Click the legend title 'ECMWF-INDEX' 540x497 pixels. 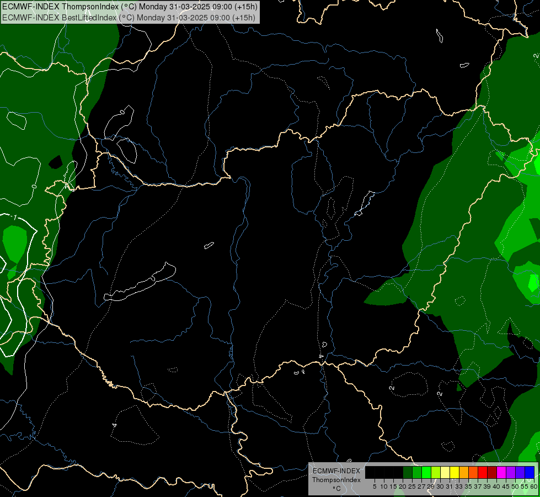(x=336, y=471)
